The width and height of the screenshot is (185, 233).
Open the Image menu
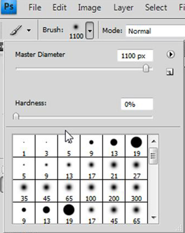point(89,8)
